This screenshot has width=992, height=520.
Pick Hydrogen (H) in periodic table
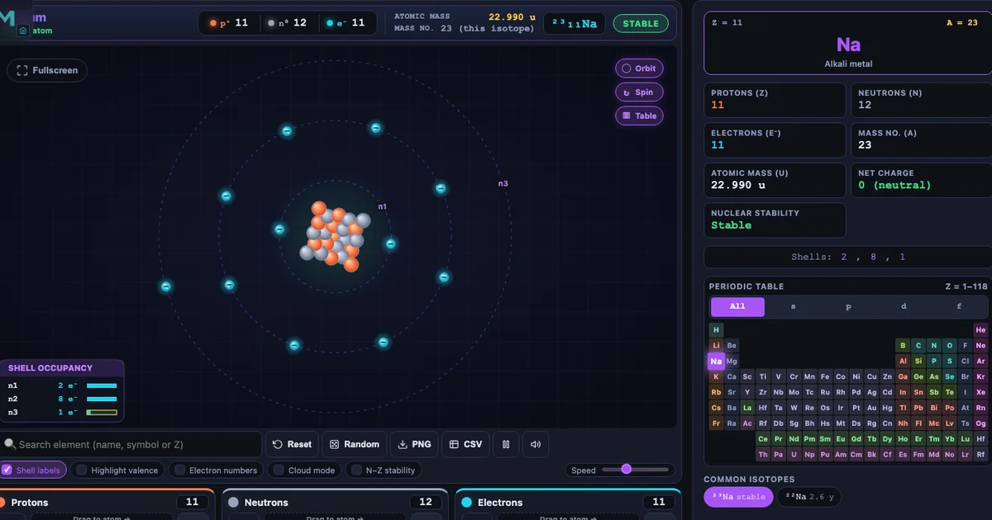(716, 329)
